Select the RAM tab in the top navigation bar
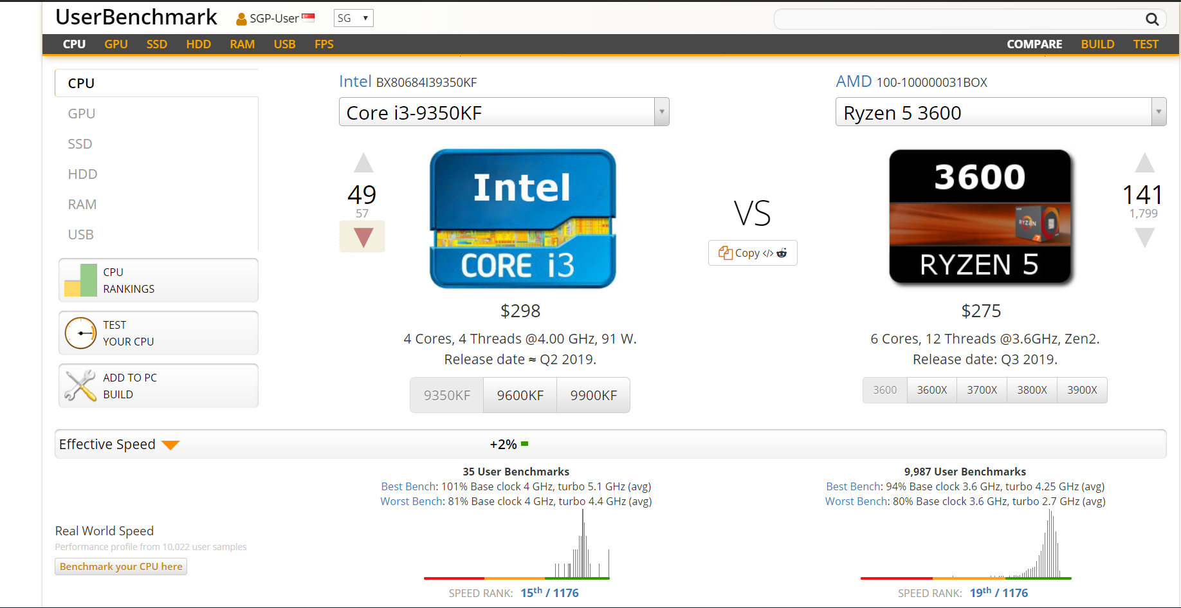The height and width of the screenshot is (608, 1181). tap(243, 44)
